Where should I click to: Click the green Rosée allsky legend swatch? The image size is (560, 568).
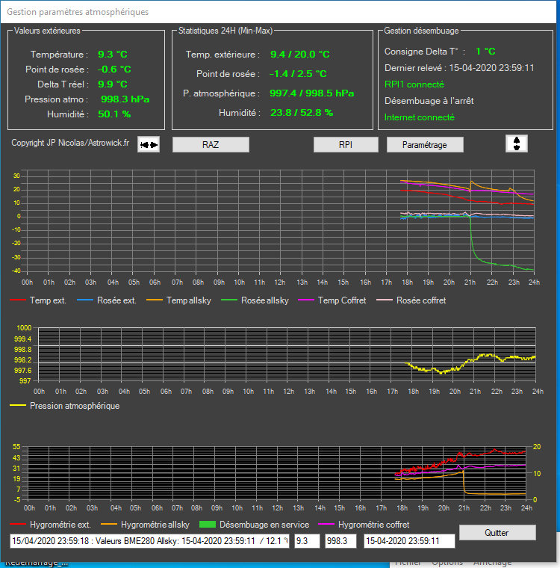(x=229, y=300)
